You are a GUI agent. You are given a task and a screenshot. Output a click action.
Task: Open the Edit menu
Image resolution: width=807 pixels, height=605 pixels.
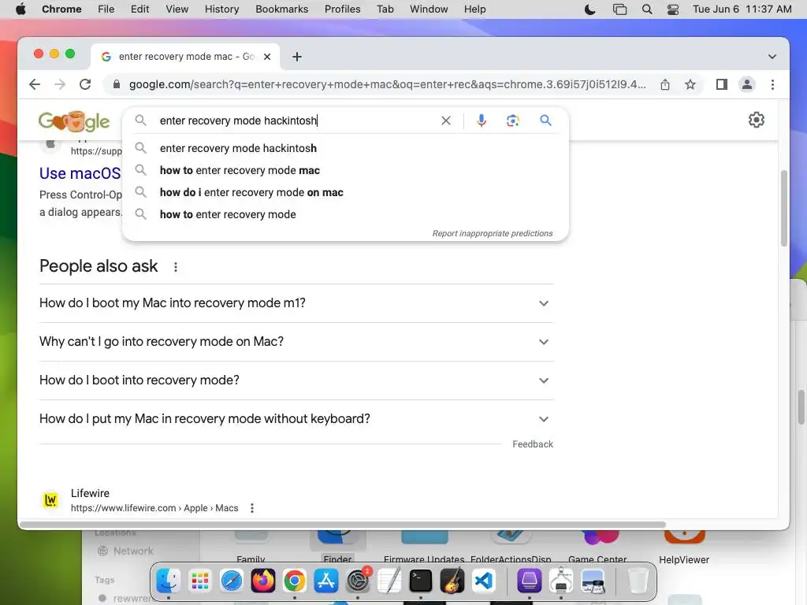pyautogui.click(x=139, y=9)
